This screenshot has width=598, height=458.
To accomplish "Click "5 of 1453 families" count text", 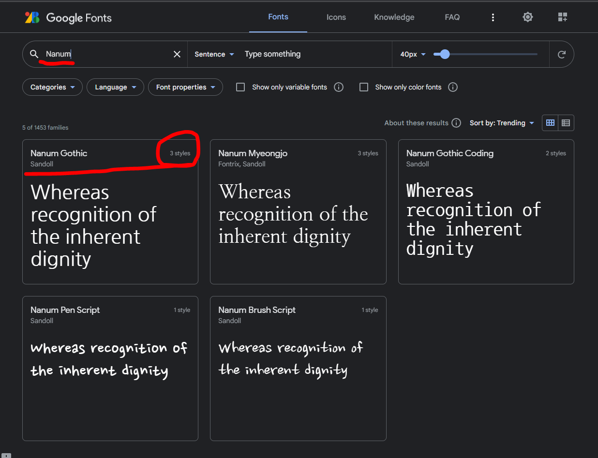I will [x=45, y=128].
